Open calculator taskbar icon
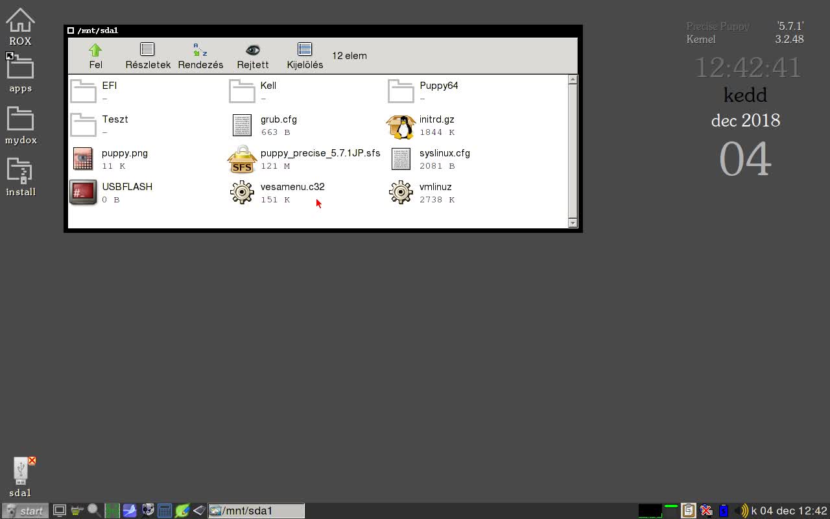Viewport: 830px width, 519px height. [x=165, y=511]
